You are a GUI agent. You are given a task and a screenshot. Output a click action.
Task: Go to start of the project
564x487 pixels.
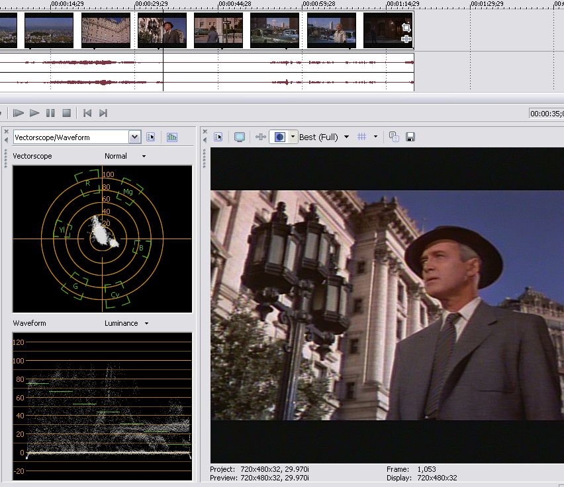(87, 113)
